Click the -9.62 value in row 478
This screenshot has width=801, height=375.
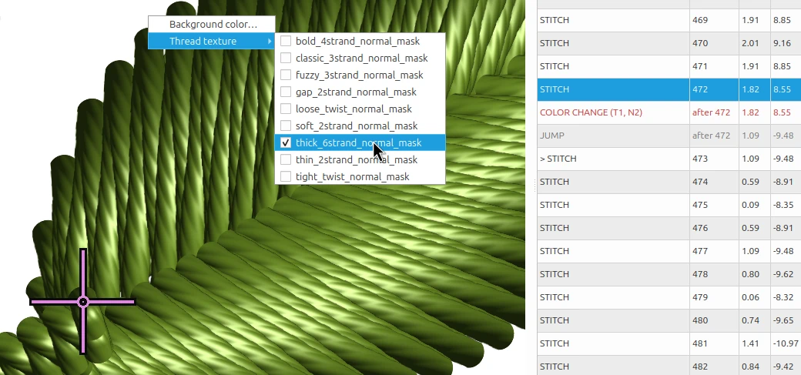pos(783,274)
